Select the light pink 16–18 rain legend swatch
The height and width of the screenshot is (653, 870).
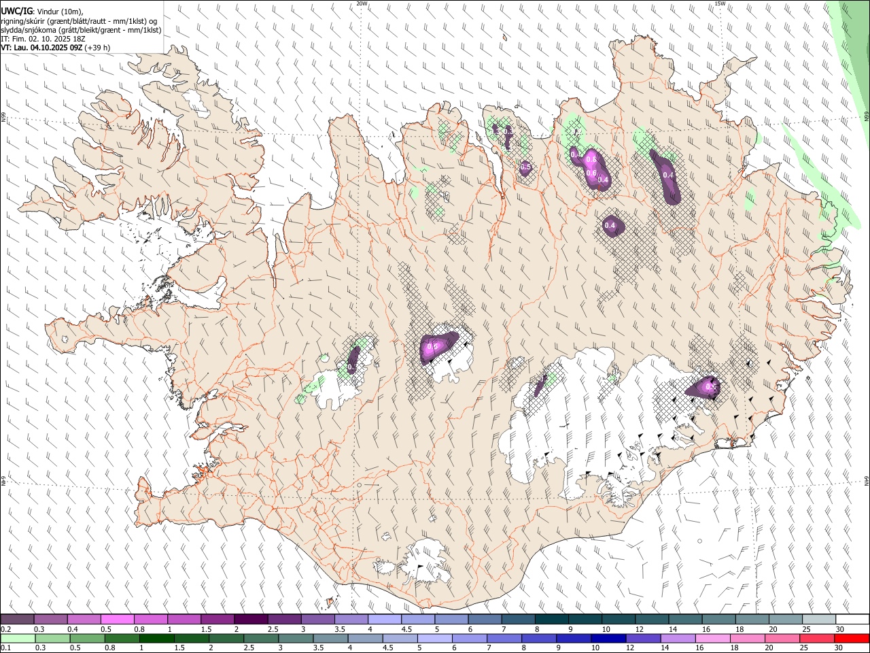coord(712,638)
